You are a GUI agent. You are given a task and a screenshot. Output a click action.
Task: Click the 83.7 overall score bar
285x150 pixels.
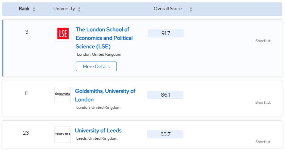(x=165, y=134)
